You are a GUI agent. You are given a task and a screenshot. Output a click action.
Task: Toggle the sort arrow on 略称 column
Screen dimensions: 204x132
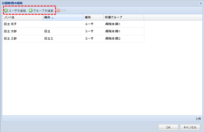(x=53, y=18)
